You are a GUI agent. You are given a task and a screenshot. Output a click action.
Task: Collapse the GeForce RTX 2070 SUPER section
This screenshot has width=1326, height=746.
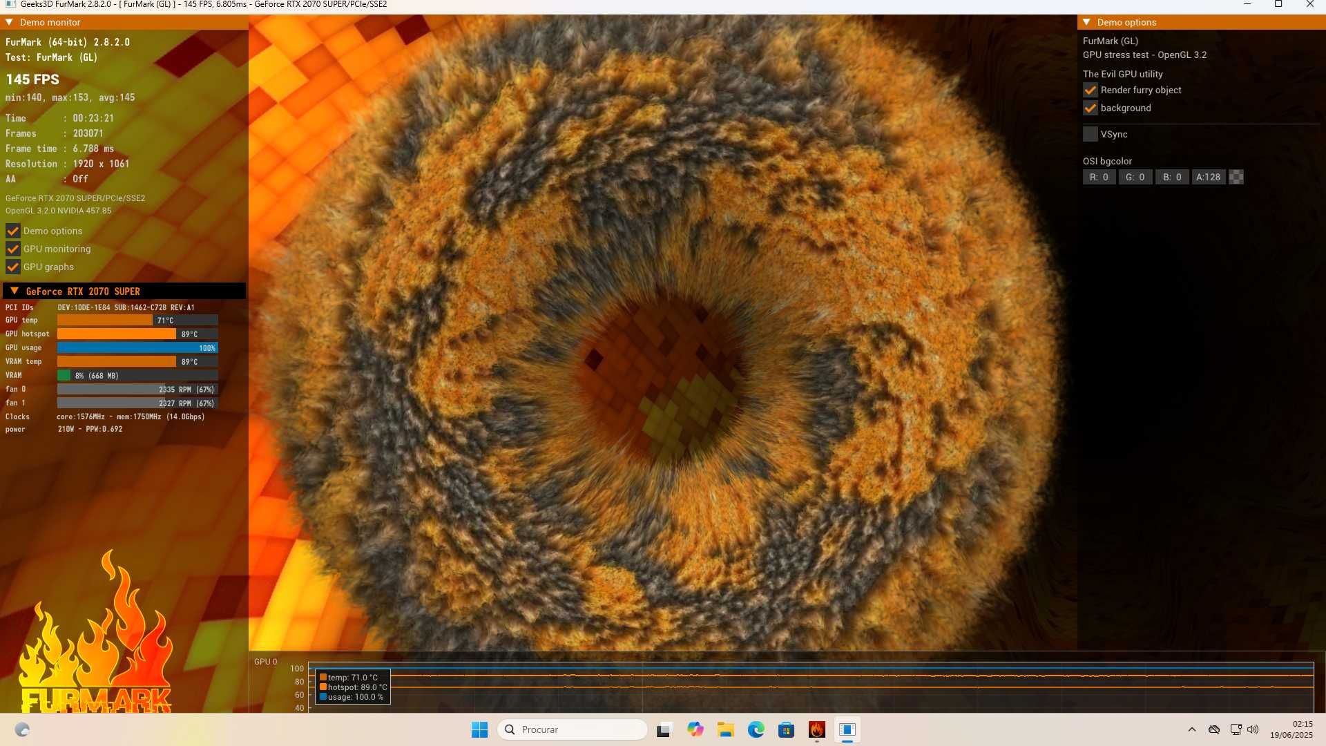pos(14,291)
